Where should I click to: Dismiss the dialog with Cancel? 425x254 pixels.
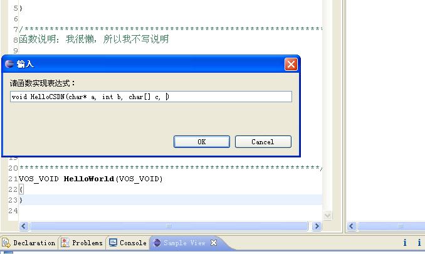tap(263, 142)
